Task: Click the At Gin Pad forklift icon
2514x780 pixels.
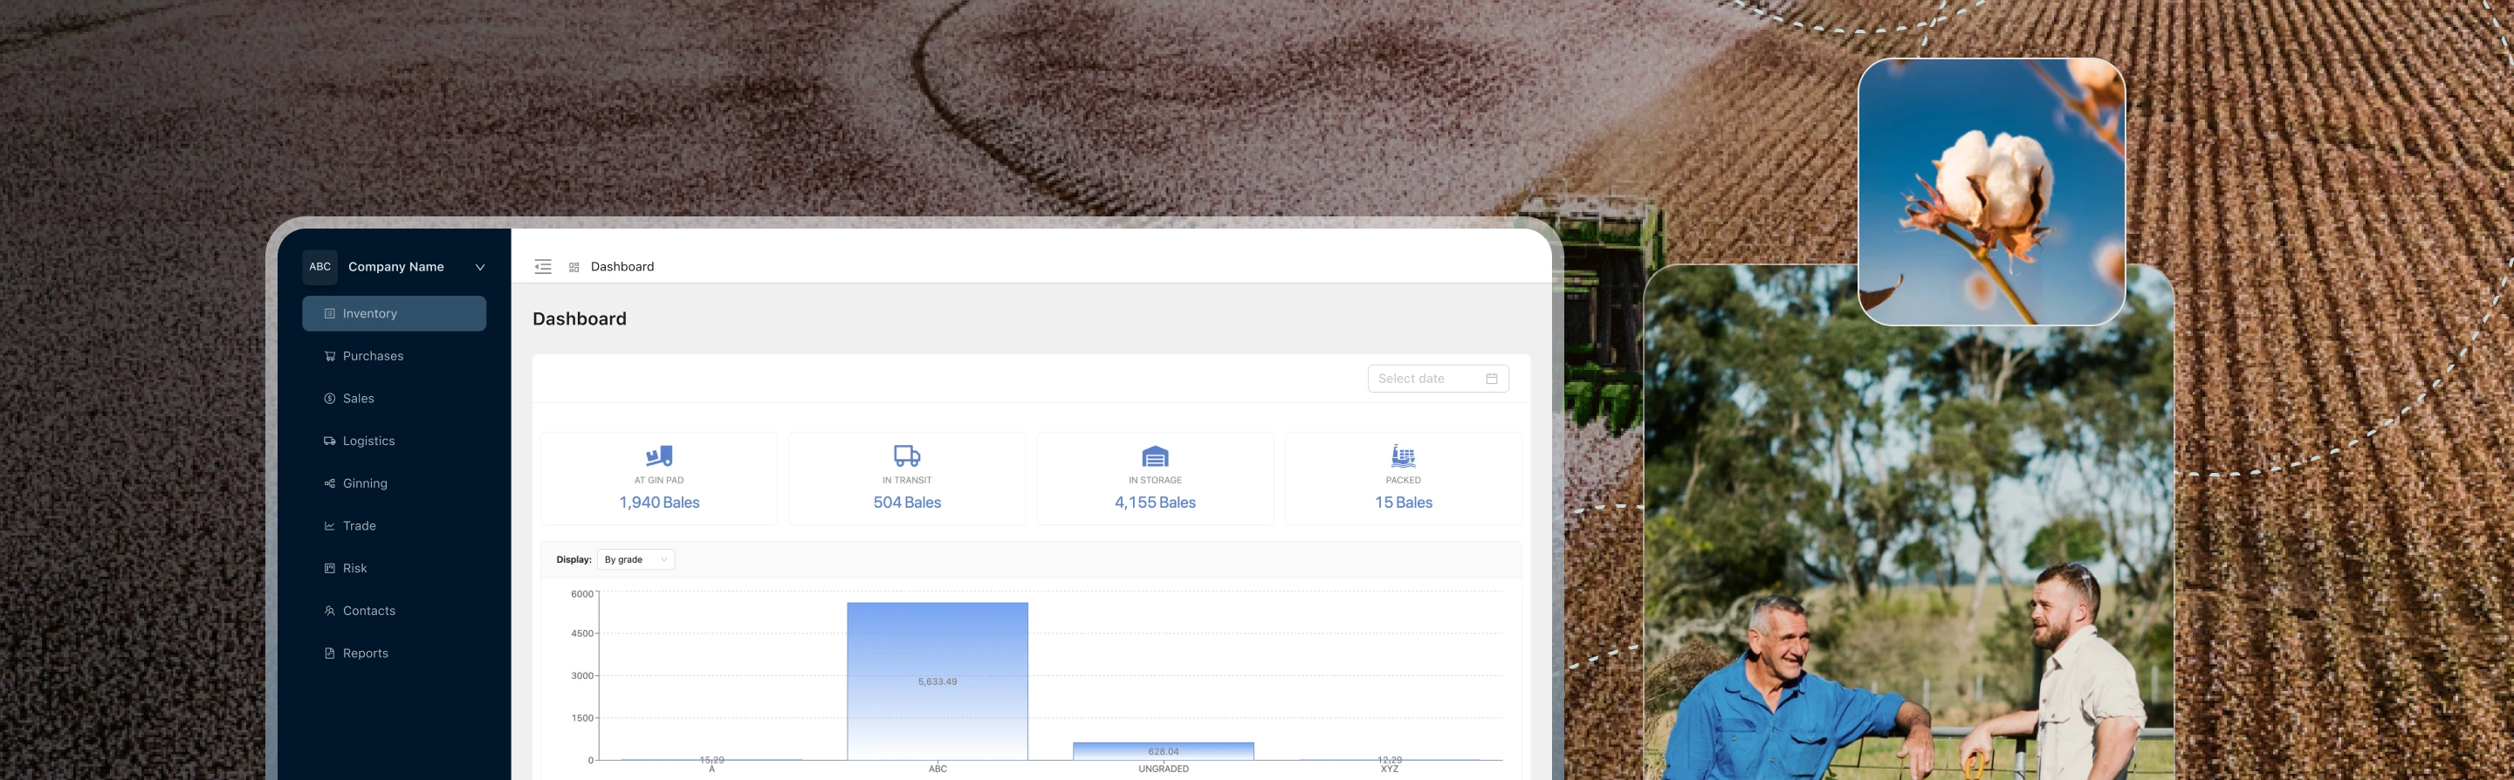Action: click(660, 455)
